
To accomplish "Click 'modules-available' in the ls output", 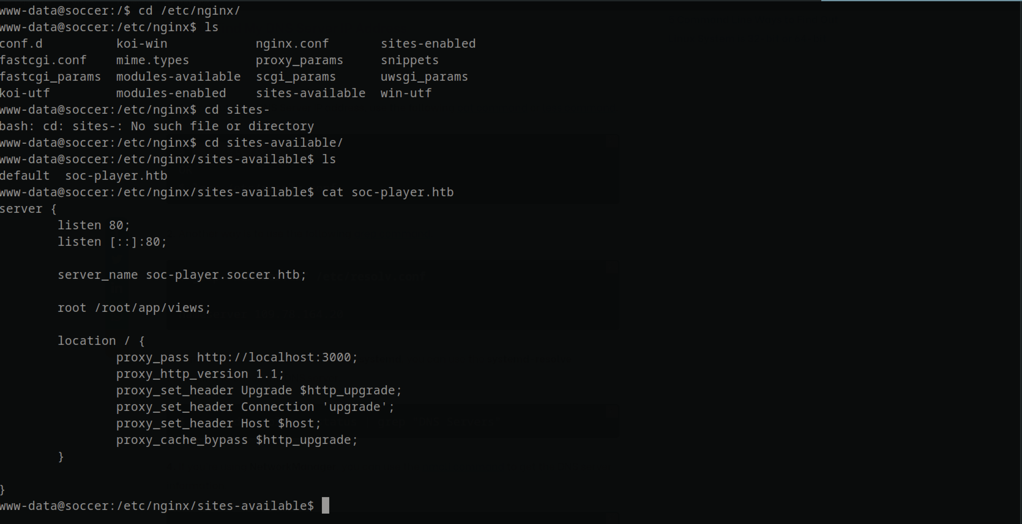I will tap(178, 76).
